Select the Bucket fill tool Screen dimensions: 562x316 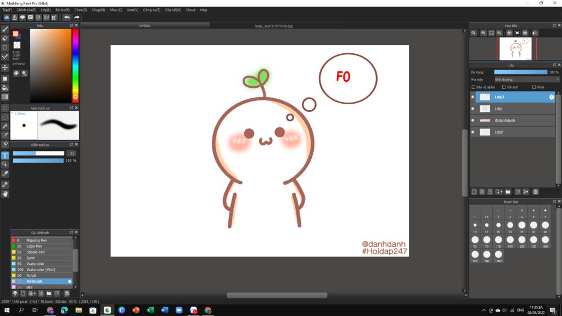click(5, 88)
